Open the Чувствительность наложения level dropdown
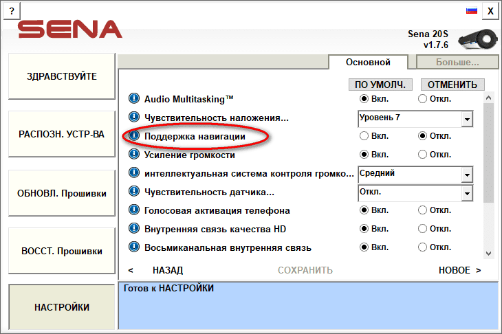 click(x=467, y=119)
